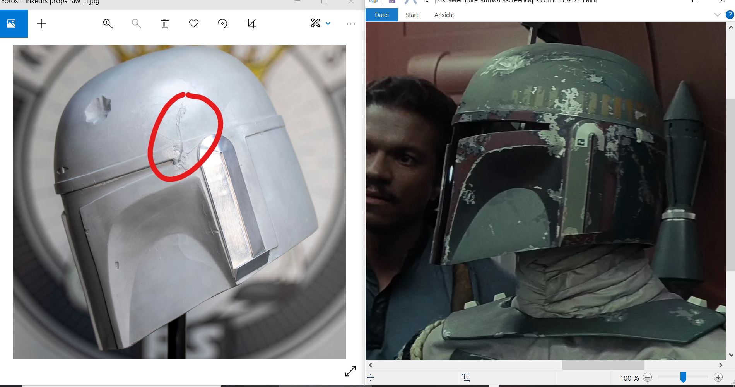Open Paint help with question mark button
This screenshot has width=735, height=387.
click(x=729, y=15)
